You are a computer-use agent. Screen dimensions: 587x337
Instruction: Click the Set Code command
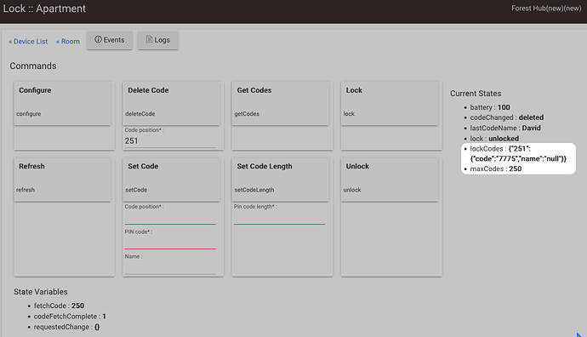tap(172, 180)
